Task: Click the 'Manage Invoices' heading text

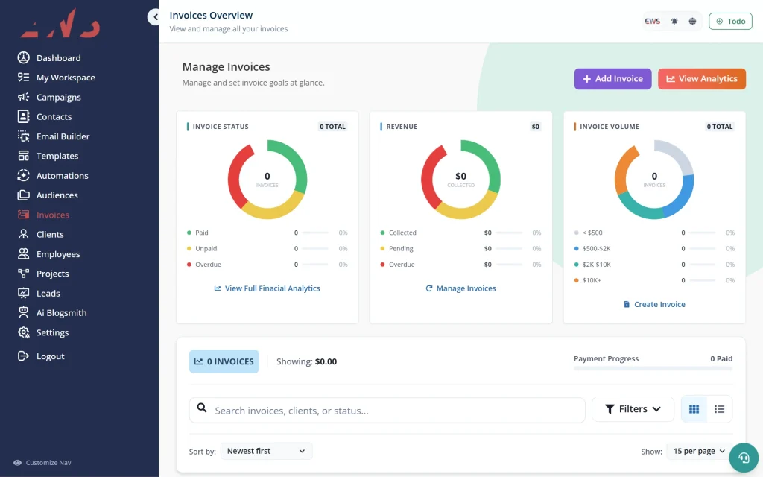Action: coord(227,66)
